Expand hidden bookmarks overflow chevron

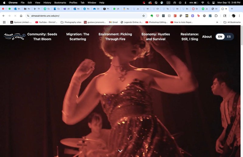click(217, 22)
